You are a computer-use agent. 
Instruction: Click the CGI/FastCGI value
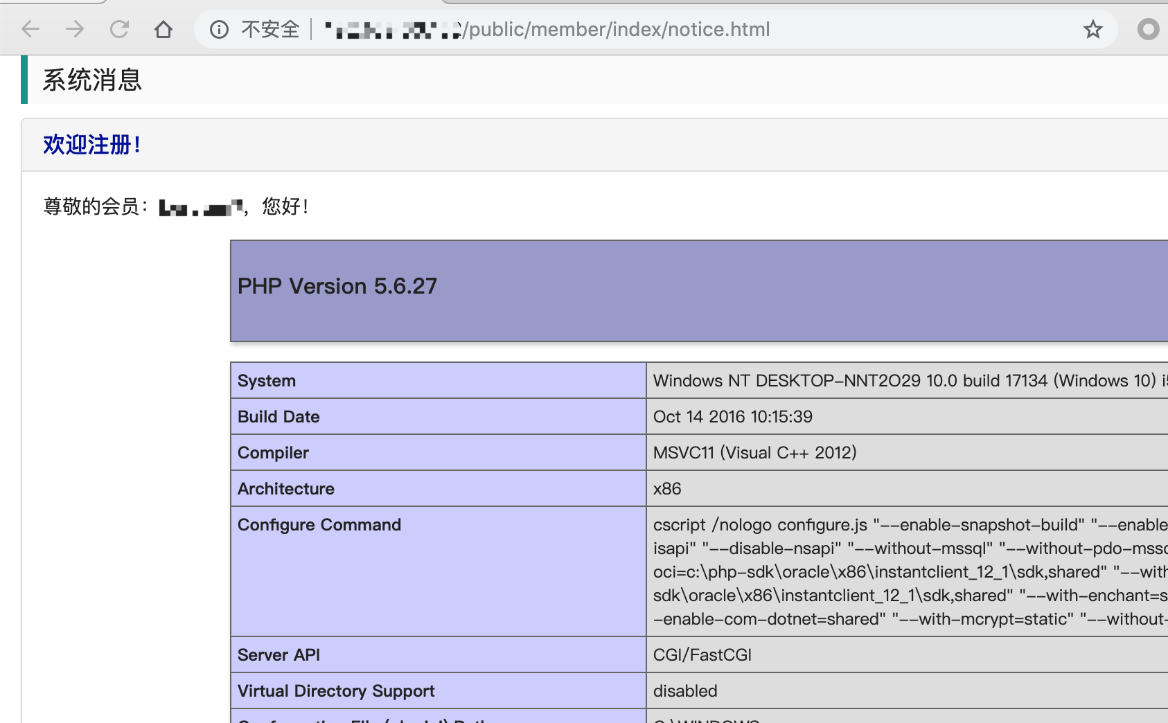tap(907, 654)
